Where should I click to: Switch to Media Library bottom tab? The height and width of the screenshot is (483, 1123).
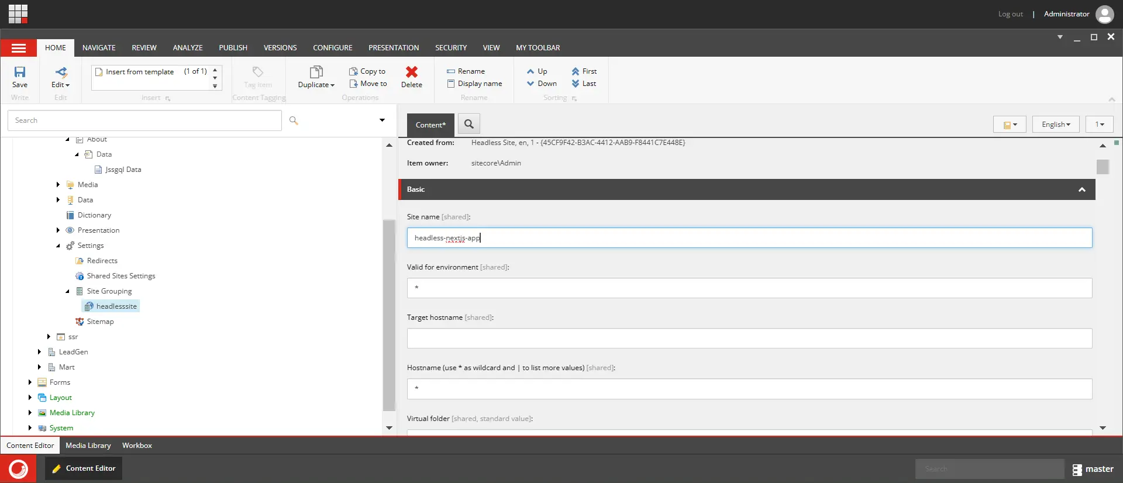tap(88, 446)
